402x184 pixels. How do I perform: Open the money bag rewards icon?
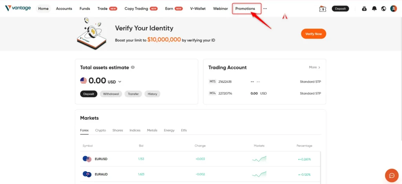pos(364,9)
